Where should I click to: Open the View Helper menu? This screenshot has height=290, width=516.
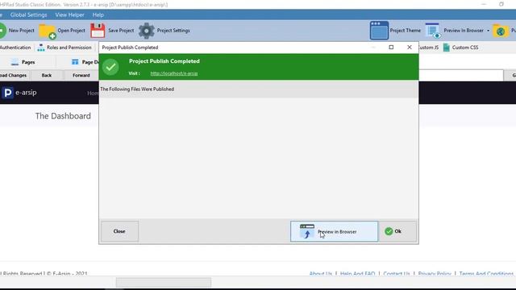point(70,14)
